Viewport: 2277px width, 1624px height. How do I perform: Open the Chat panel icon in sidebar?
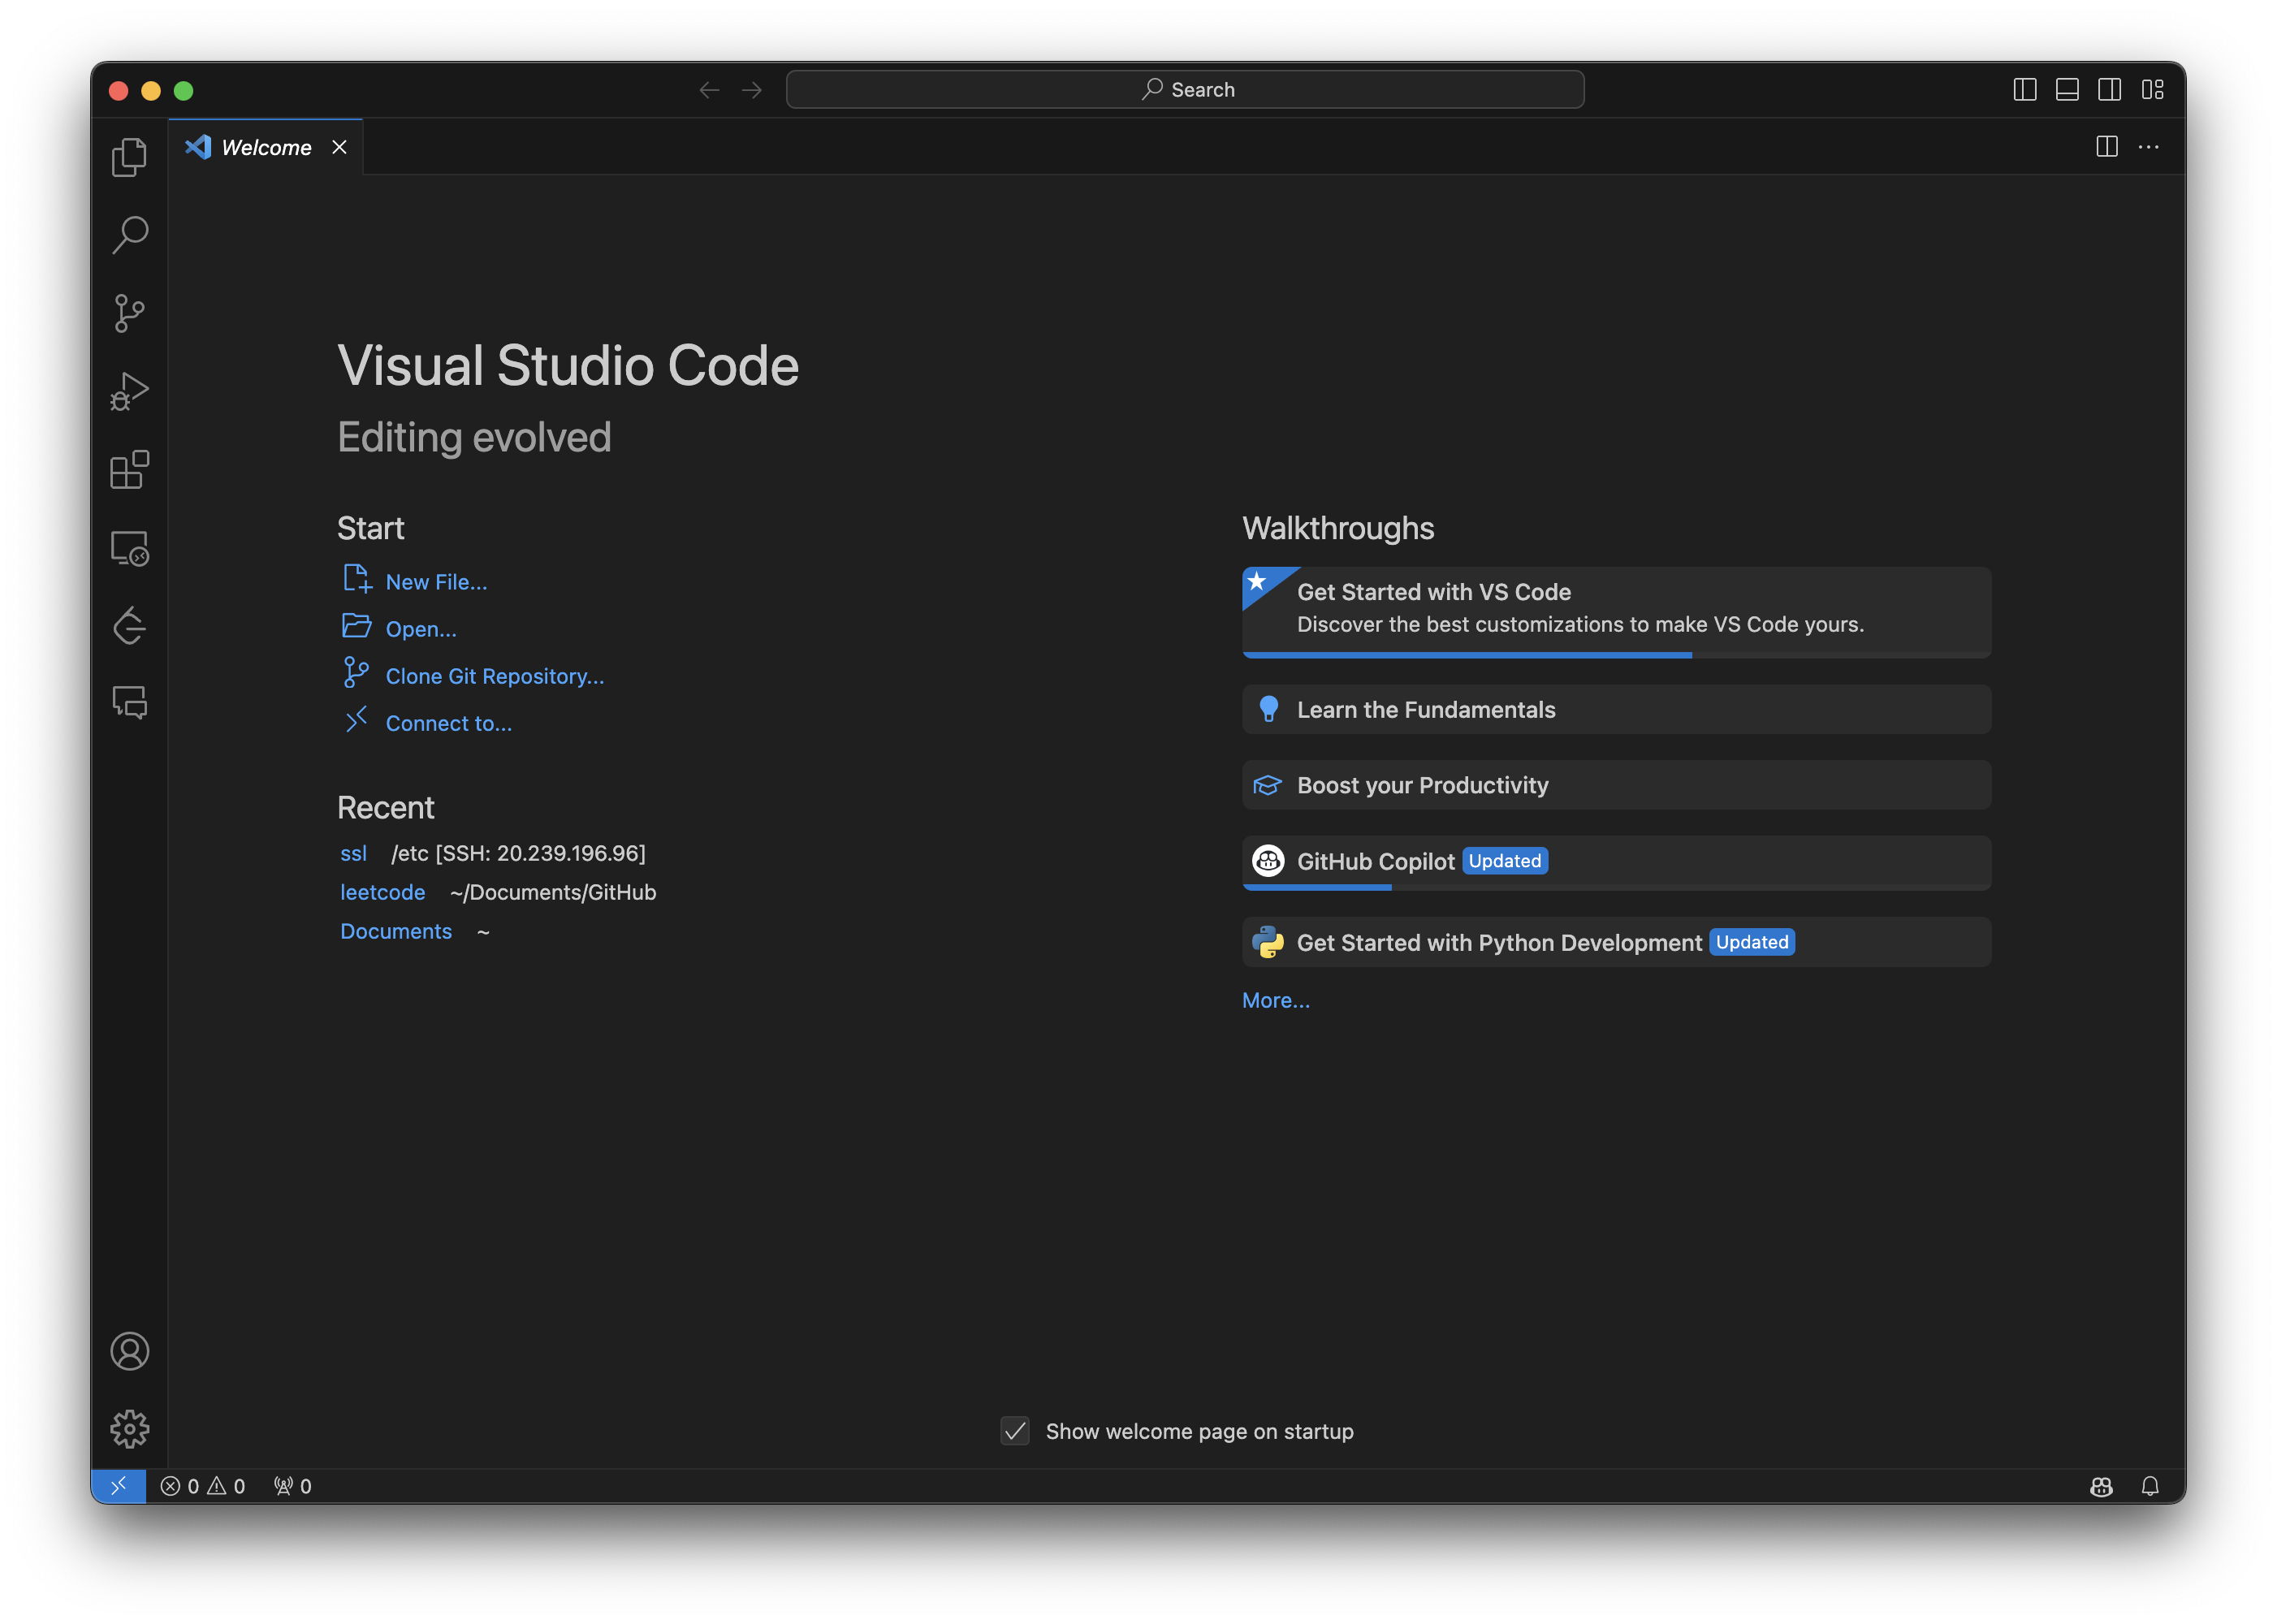129,703
